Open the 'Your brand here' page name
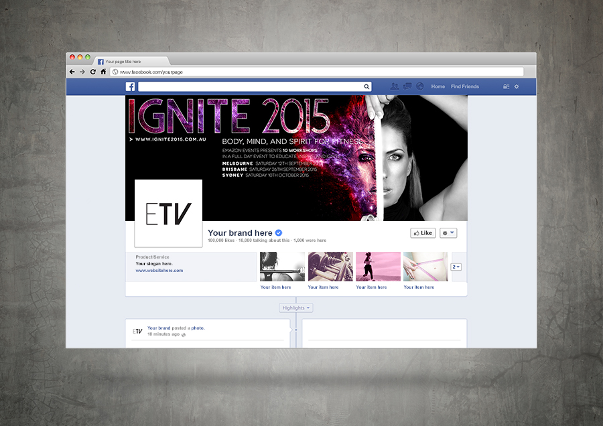This screenshot has height=426, width=603. pos(240,232)
